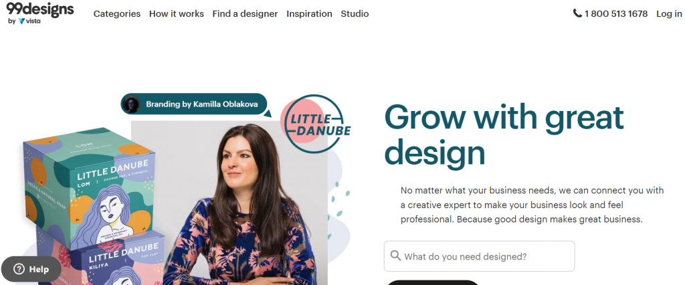Click the green Little Danube LOM soap box
Screen dimensions: 685x285
point(89,188)
